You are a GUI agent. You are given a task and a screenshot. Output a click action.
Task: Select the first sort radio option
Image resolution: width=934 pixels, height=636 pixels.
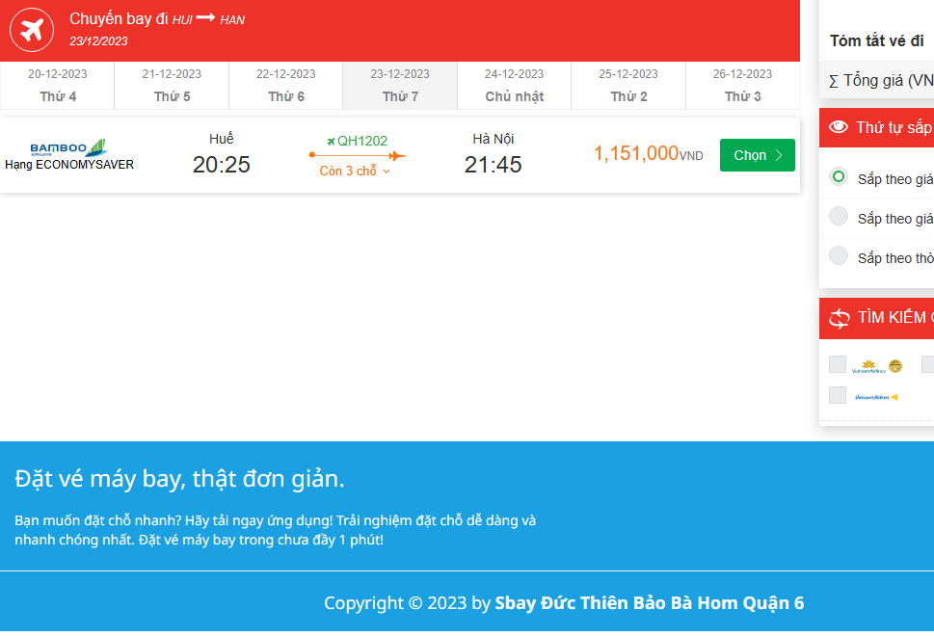coord(839,177)
